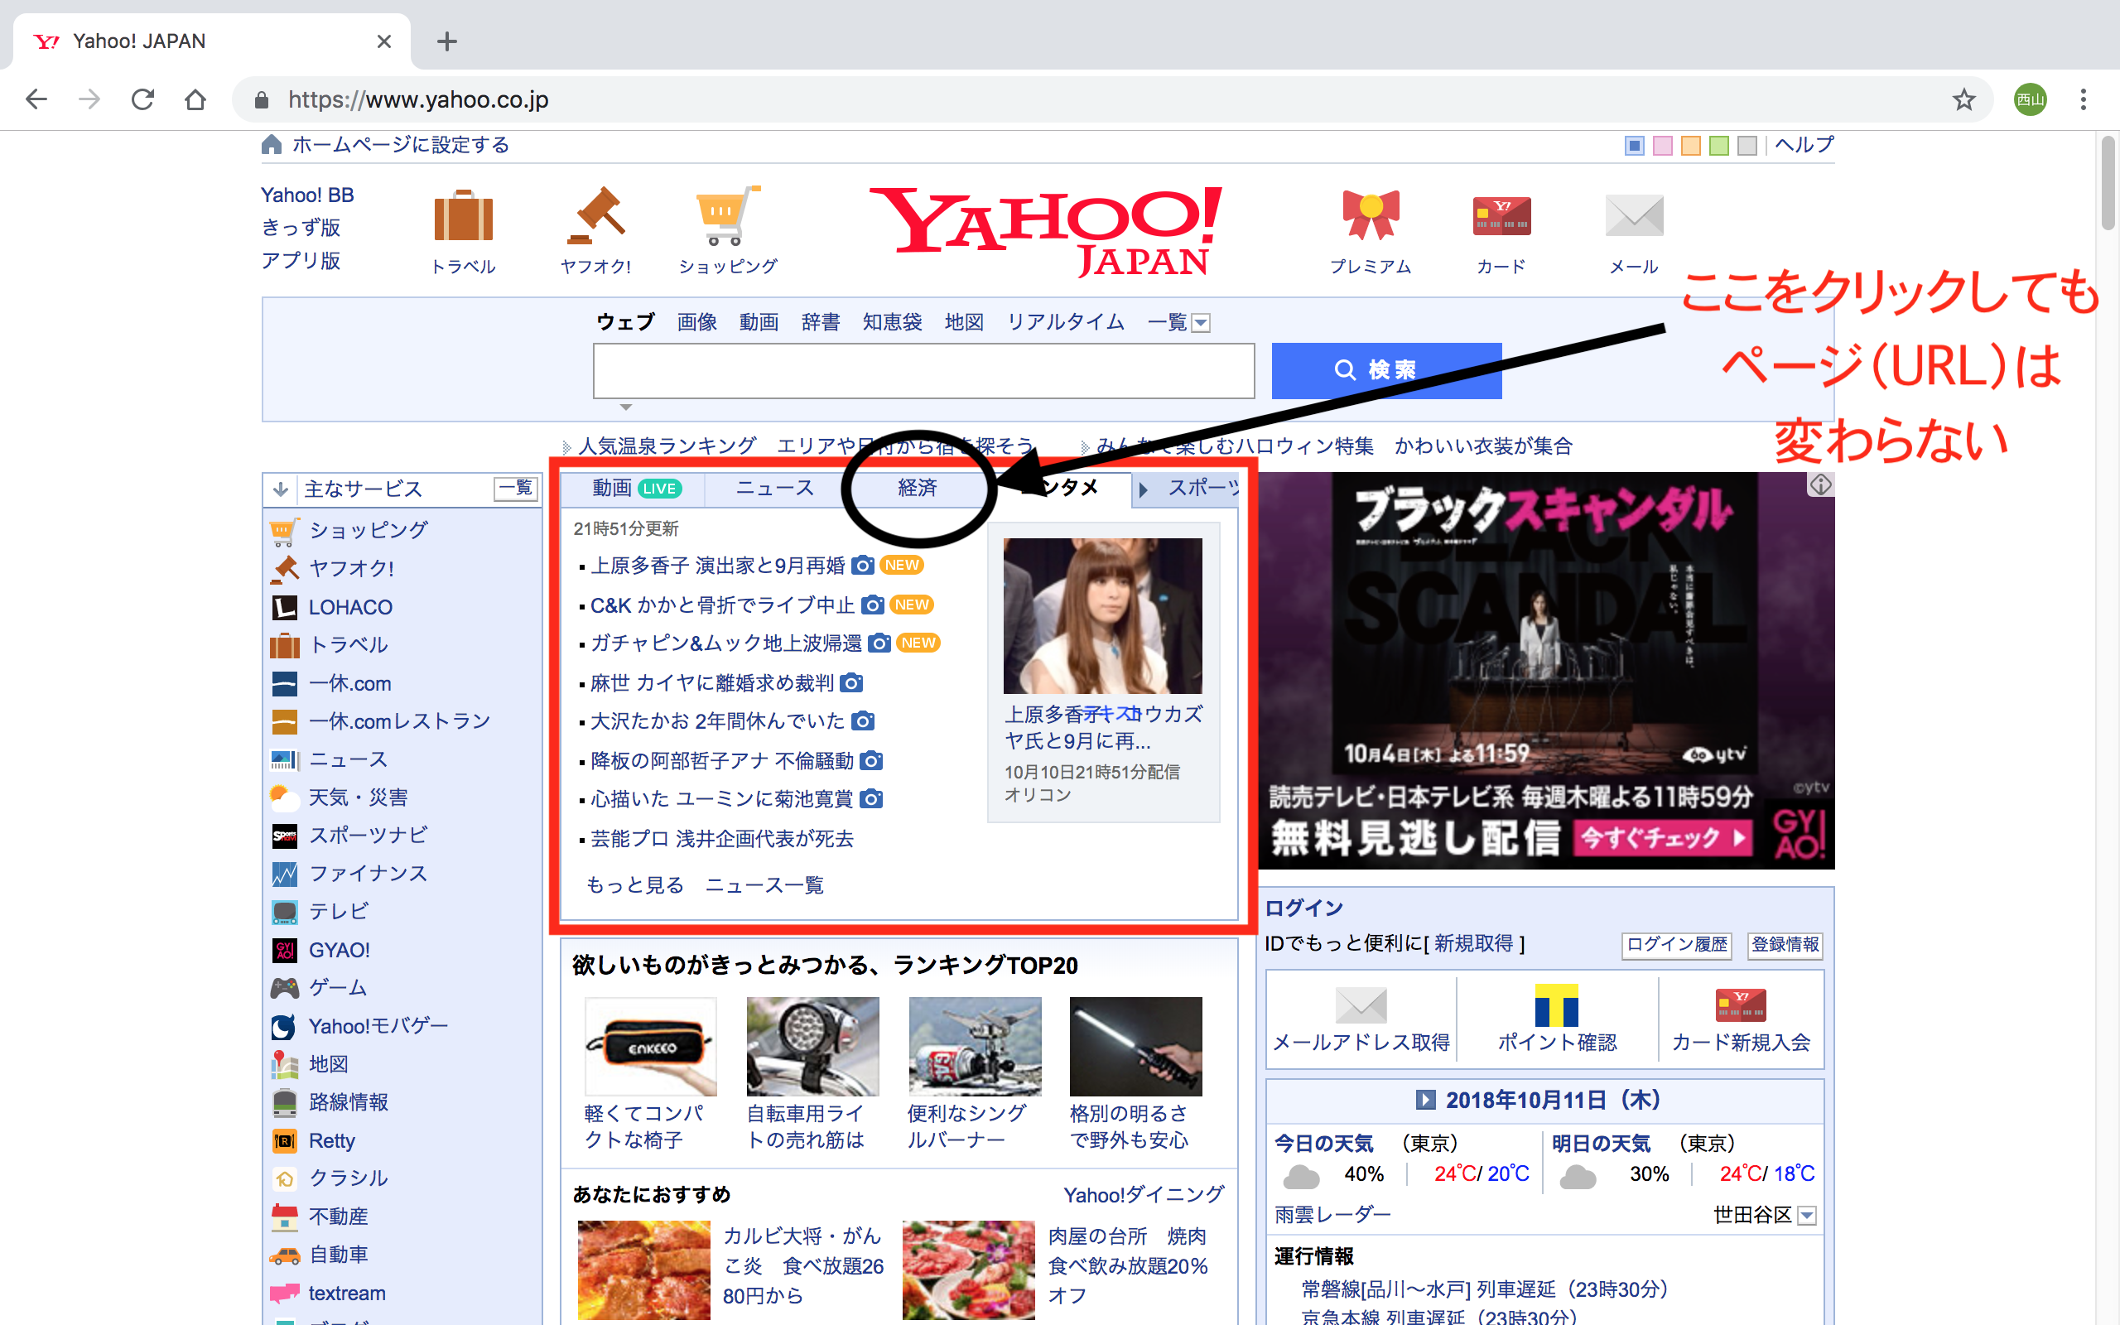The image size is (2120, 1325).
Task: Open the カード icon in header
Action: [1501, 215]
